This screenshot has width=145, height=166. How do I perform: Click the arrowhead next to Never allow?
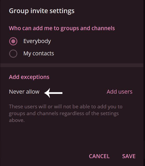(47, 93)
